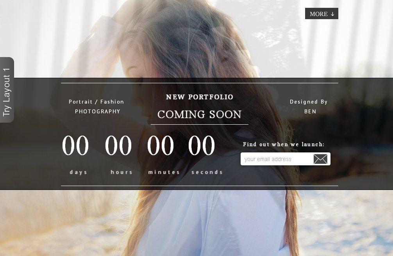Click the PHOTOGRAPHY label
This screenshot has width=393, height=256.
[x=98, y=111]
